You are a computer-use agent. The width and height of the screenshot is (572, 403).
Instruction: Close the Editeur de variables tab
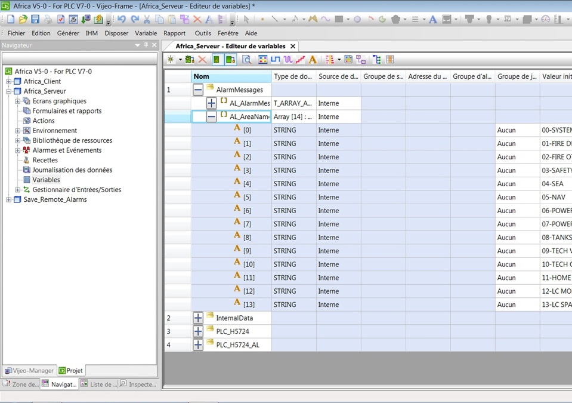click(x=292, y=46)
